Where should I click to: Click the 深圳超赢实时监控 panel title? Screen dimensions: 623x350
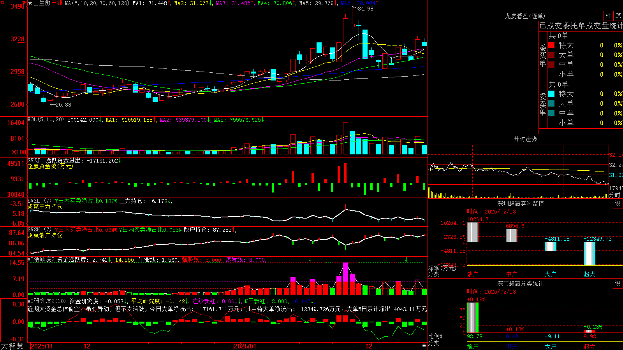[520, 203]
